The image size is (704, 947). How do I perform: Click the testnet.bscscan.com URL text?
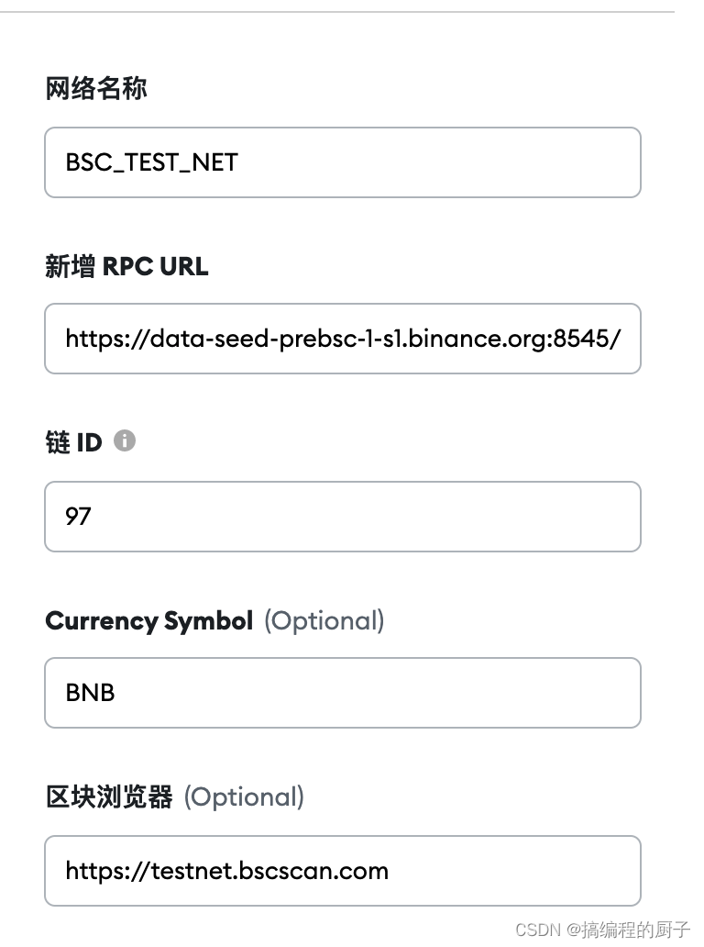[226, 871]
